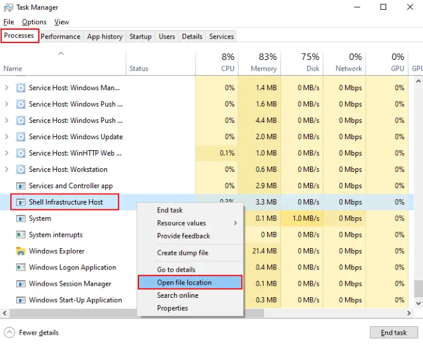Click the gear icon for Service Host: Workstation
423x345 pixels.
(21, 169)
